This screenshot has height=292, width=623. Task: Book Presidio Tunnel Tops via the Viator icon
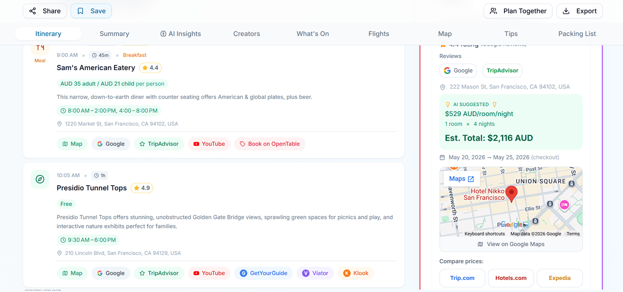(x=305, y=273)
